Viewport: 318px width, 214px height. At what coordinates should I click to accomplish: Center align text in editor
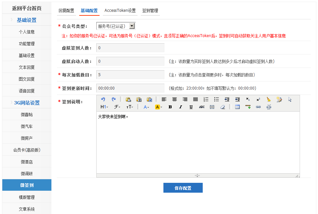tap(175, 99)
